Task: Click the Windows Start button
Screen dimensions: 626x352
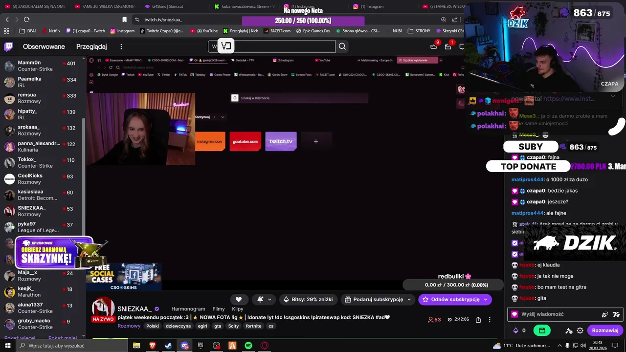Action: point(8,346)
